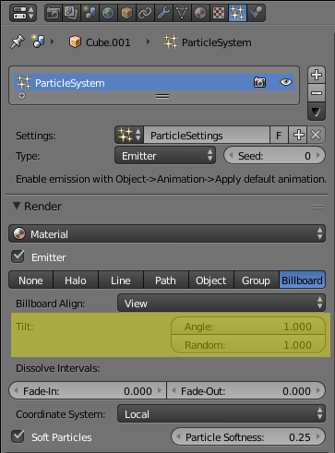This screenshot has height=453, width=335.
Task: Adjust the Particle Softness slider
Action: (248, 436)
